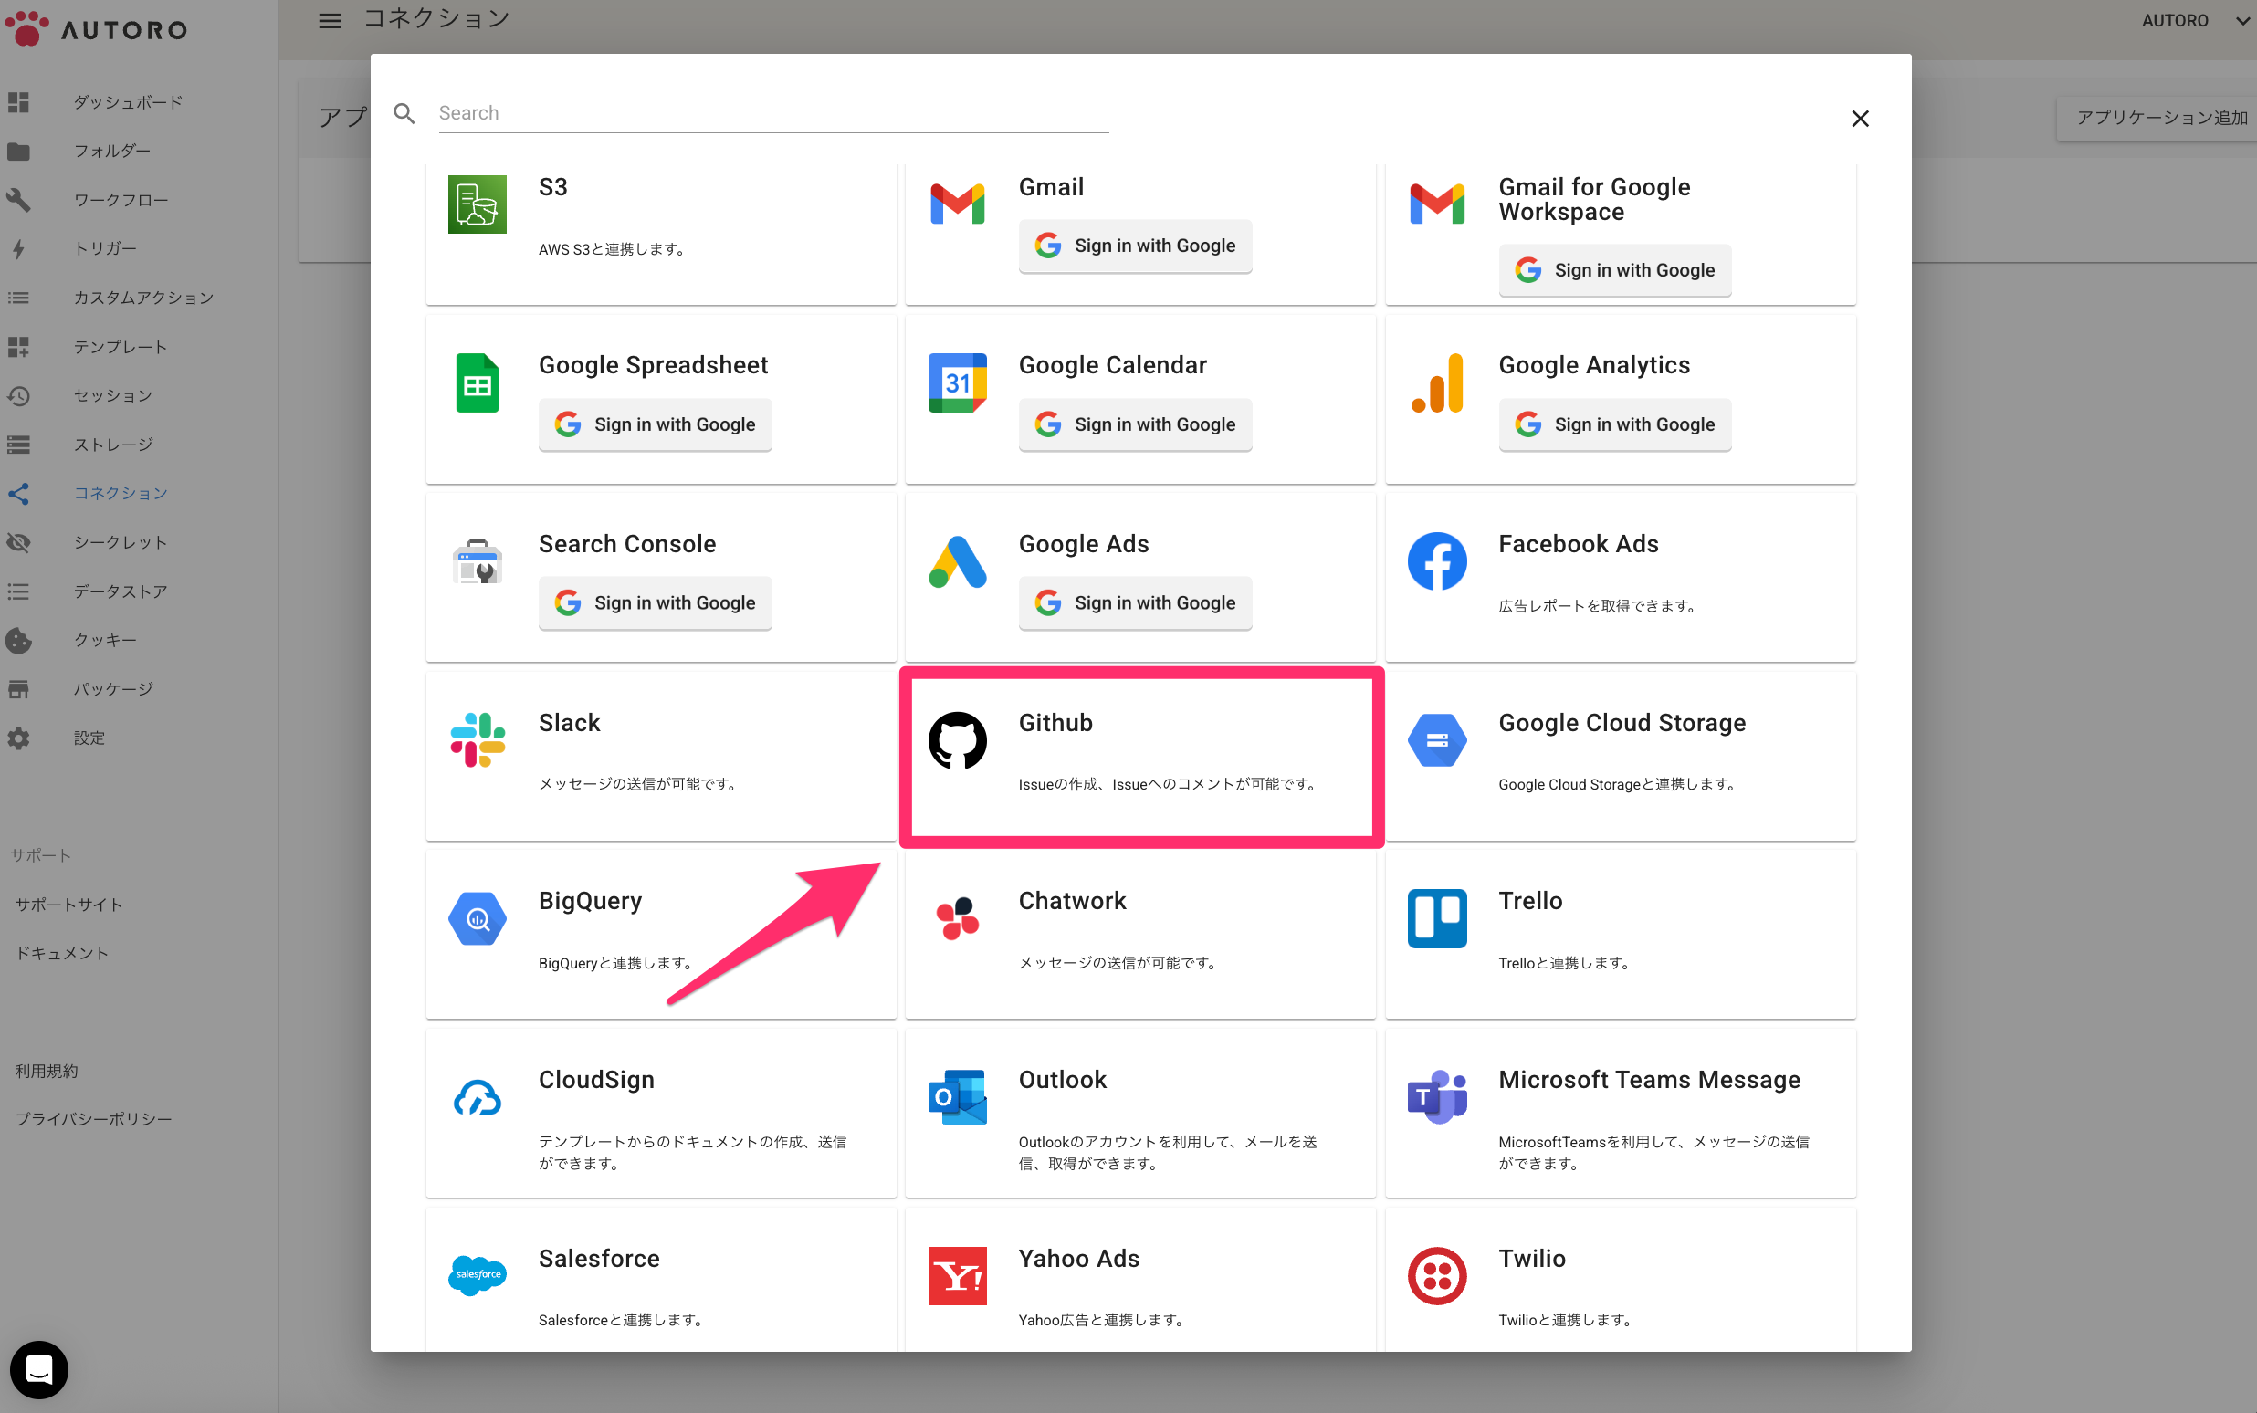Click the Github octocat icon
Image resolution: width=2257 pixels, height=1413 pixels.
957,739
